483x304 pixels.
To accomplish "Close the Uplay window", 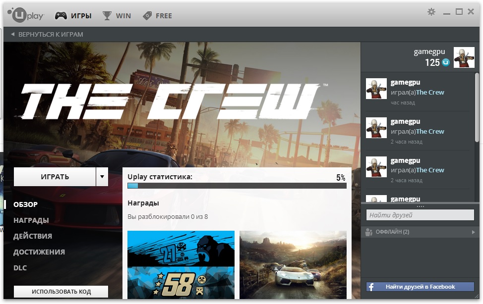I will 471,12.
